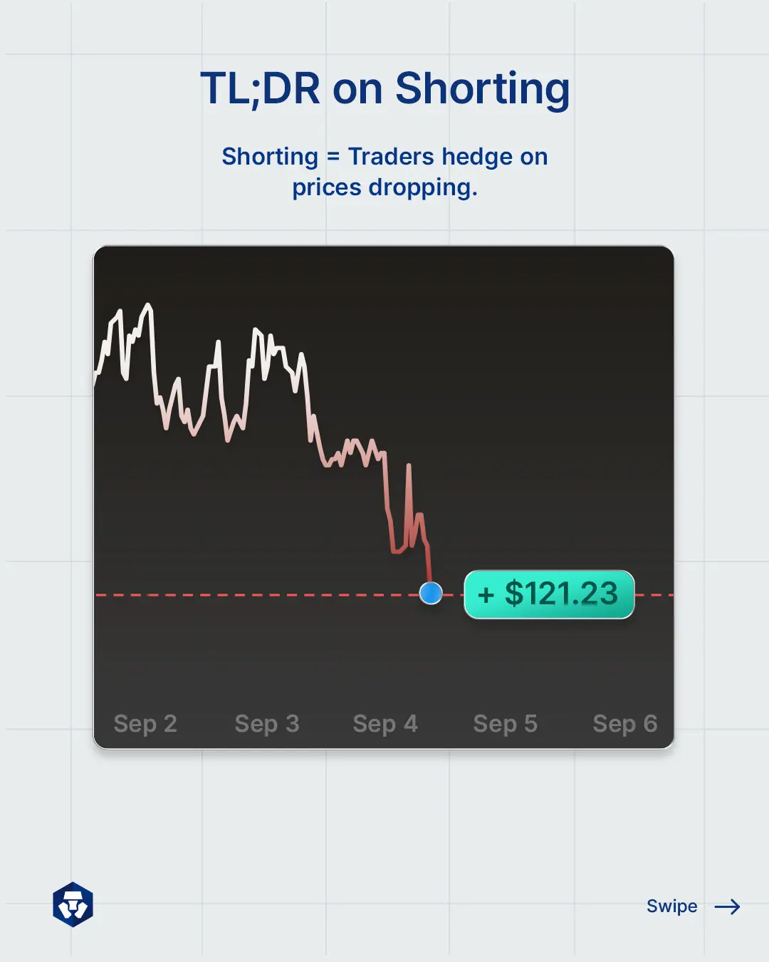Select the + $121.23 profit badge
The height and width of the screenshot is (962, 769).
coord(549,594)
